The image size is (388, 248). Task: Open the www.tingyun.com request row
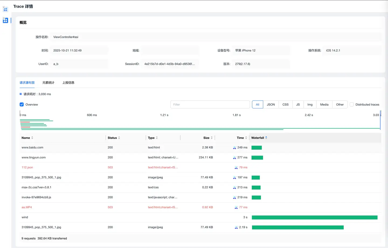(x=34, y=158)
